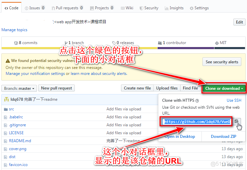247x170 pixels.
Task: Open the MIT license link
Action: tap(221, 43)
